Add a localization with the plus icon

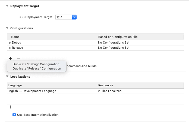(10, 107)
